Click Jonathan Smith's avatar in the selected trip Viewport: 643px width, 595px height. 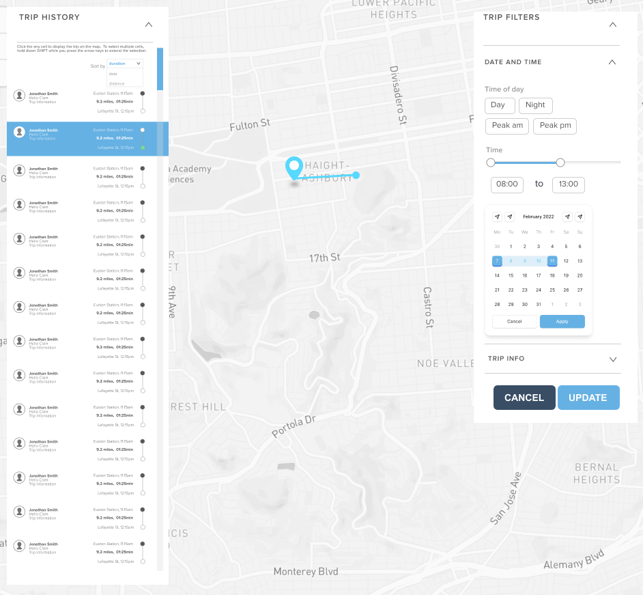19,134
